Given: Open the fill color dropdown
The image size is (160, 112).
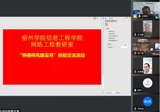Looking at the screenshot, I should point(126,44).
